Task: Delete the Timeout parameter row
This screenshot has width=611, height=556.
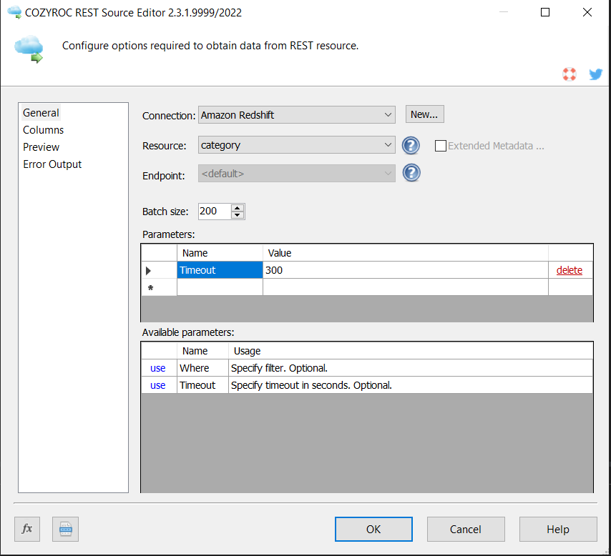Action: pyautogui.click(x=570, y=270)
